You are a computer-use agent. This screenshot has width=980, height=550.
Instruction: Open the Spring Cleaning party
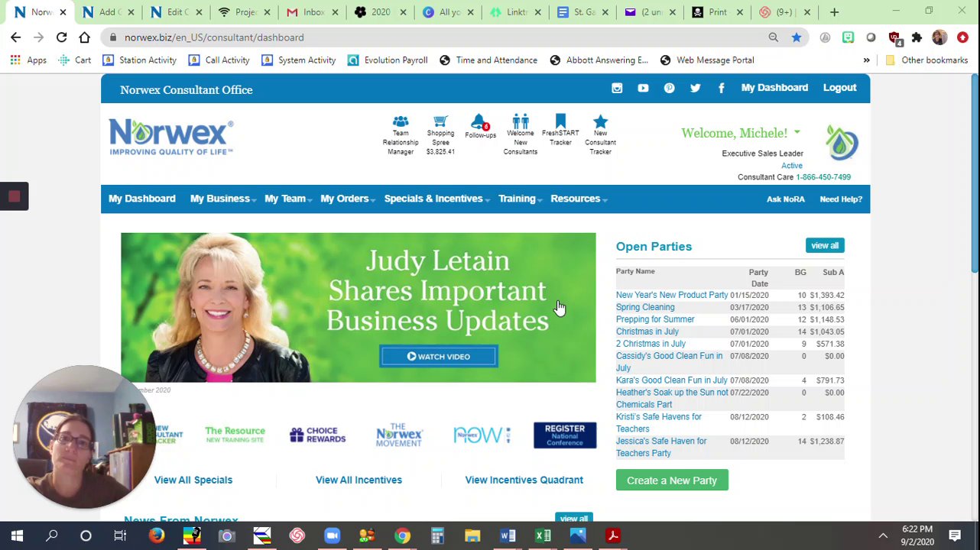pos(645,307)
